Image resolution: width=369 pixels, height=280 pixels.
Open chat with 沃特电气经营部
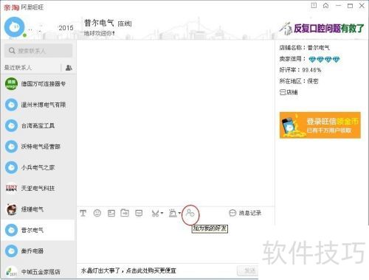coord(38,147)
